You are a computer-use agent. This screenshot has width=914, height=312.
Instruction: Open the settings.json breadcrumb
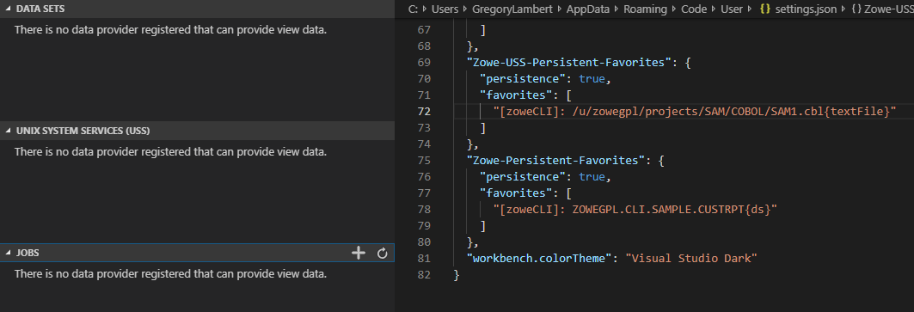(x=806, y=9)
